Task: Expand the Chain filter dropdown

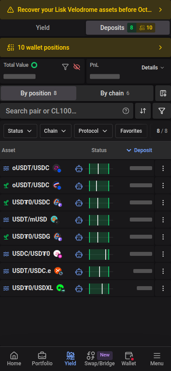Action: click(56, 131)
